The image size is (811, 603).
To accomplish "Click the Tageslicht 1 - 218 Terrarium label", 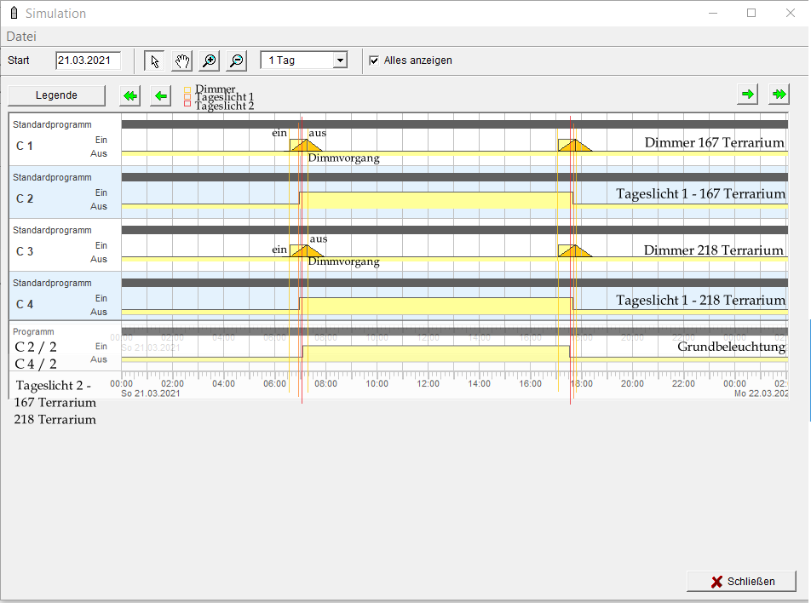I will tap(700, 301).
